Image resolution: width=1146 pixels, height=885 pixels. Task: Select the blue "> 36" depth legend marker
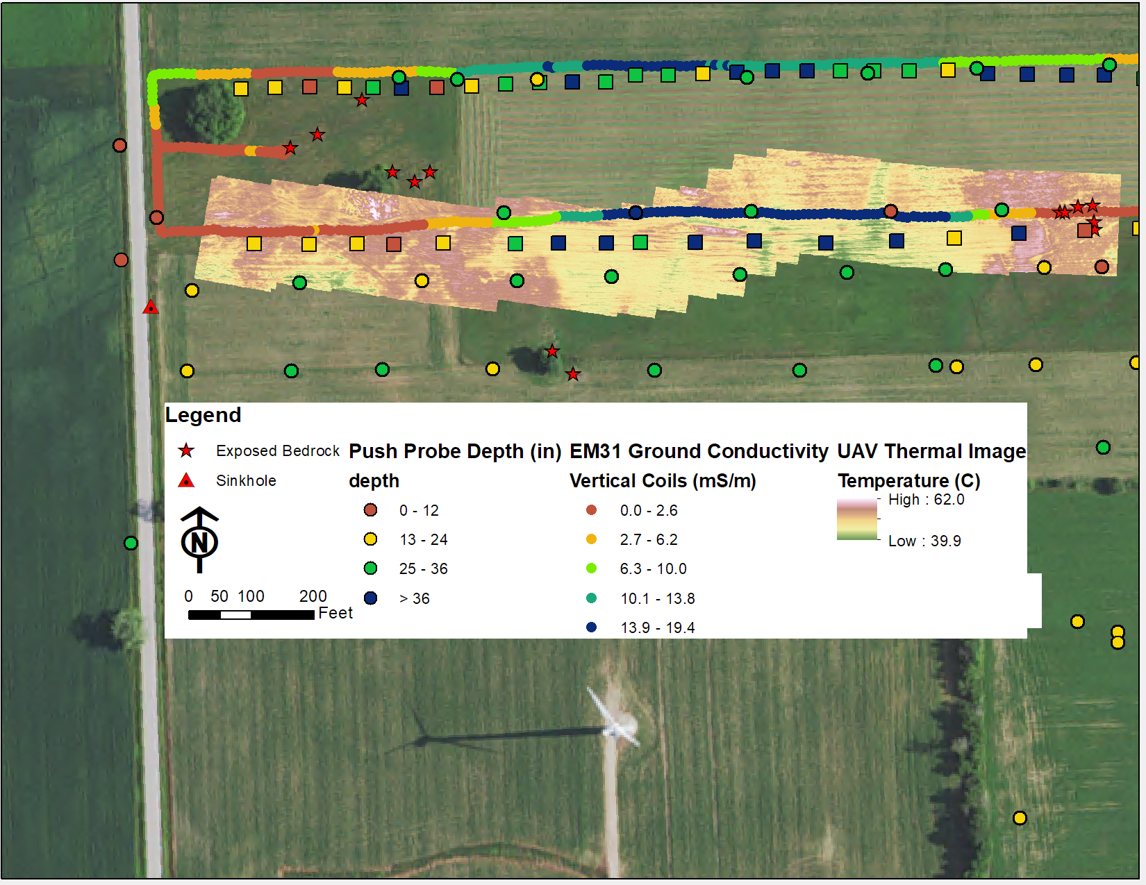[370, 598]
